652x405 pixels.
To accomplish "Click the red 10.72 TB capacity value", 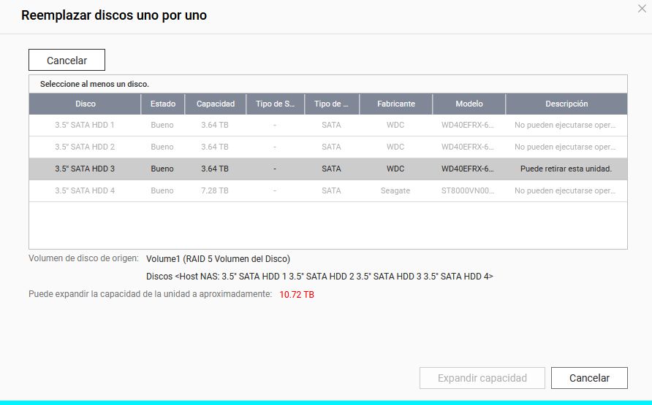I will tap(297, 295).
